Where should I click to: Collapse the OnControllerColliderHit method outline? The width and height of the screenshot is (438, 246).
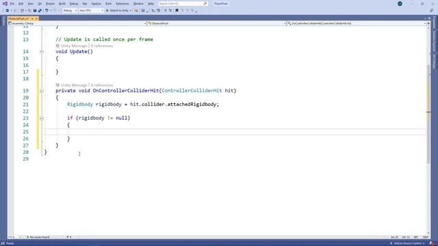click(42, 91)
